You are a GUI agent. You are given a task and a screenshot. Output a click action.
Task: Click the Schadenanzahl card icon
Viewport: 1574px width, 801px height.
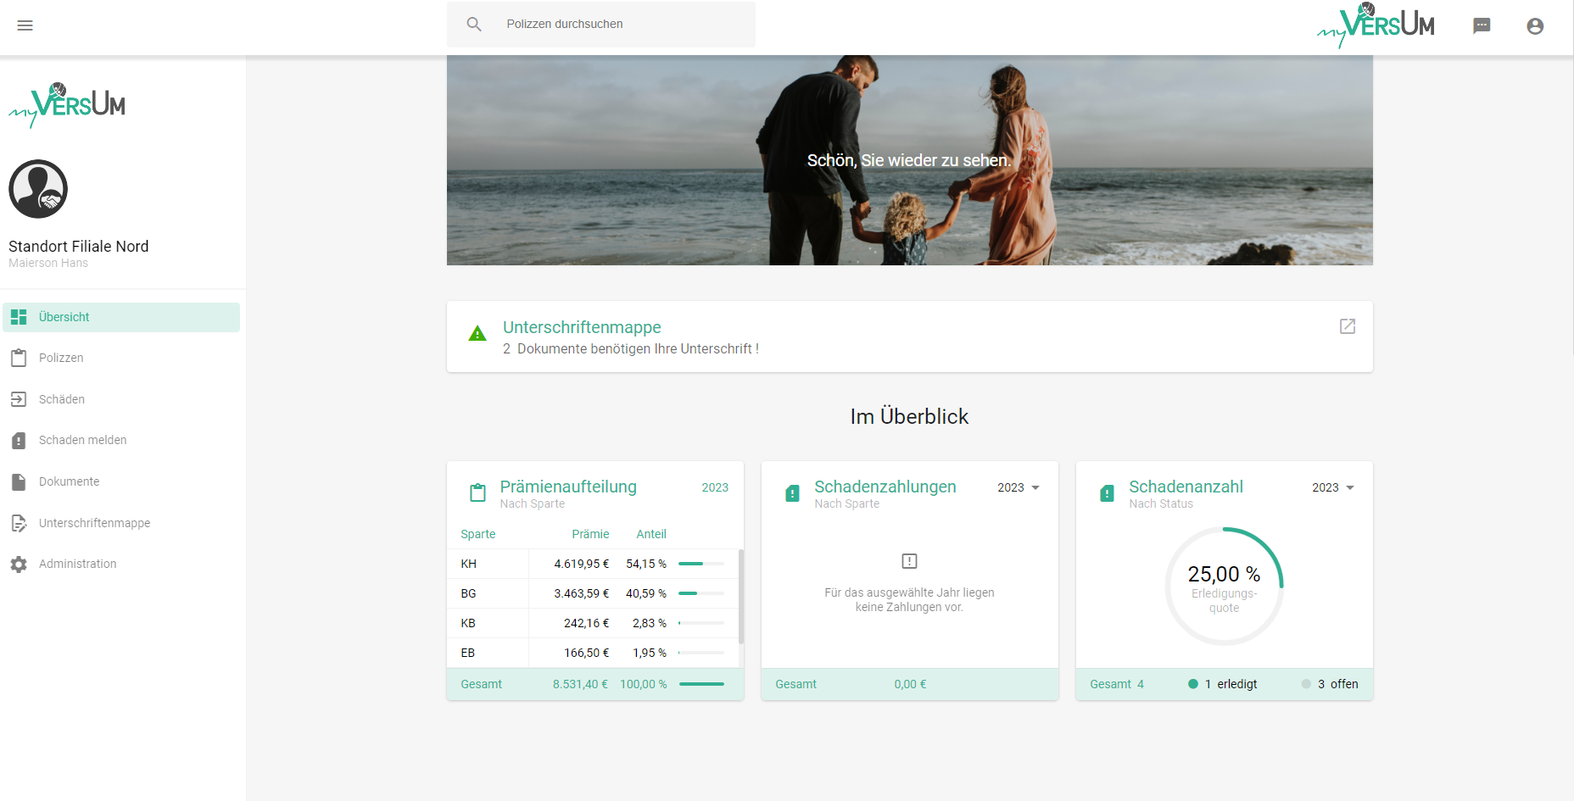(x=1107, y=493)
